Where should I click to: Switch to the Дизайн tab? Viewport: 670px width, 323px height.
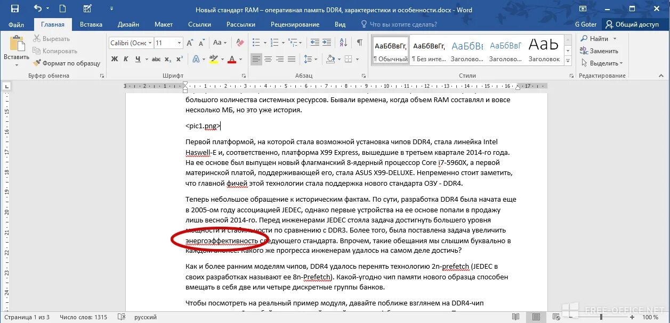tap(128, 24)
